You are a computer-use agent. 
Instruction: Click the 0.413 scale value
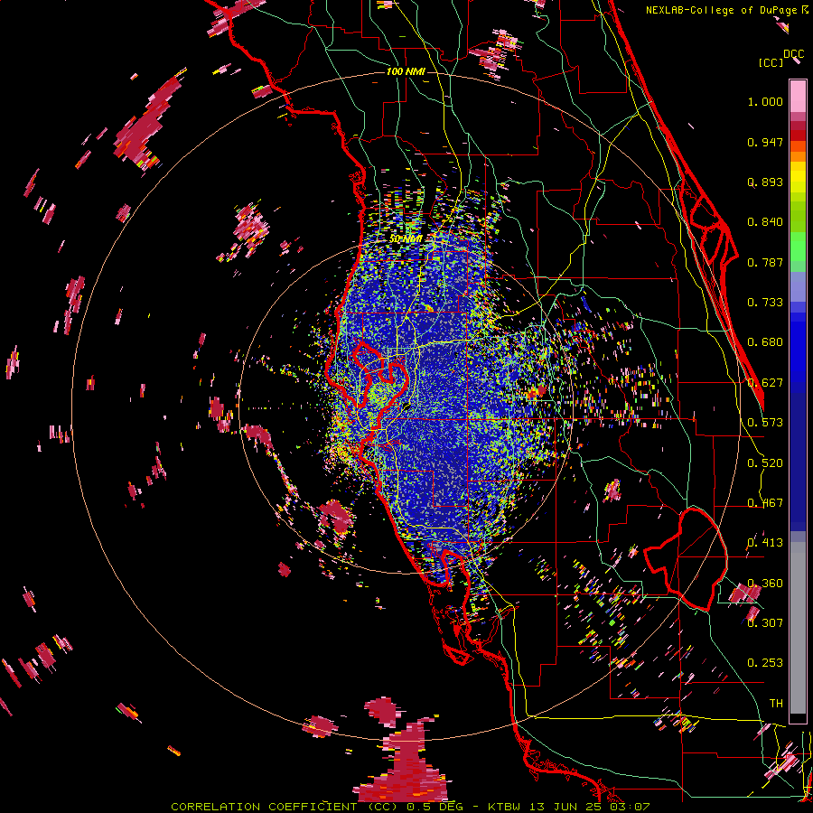(765, 543)
